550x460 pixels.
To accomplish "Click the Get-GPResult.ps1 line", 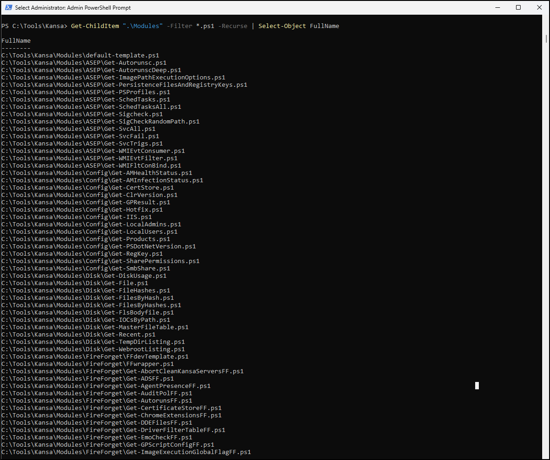I will coord(86,202).
